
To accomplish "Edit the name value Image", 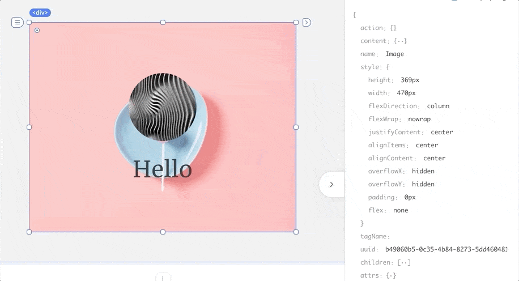I will [394, 54].
